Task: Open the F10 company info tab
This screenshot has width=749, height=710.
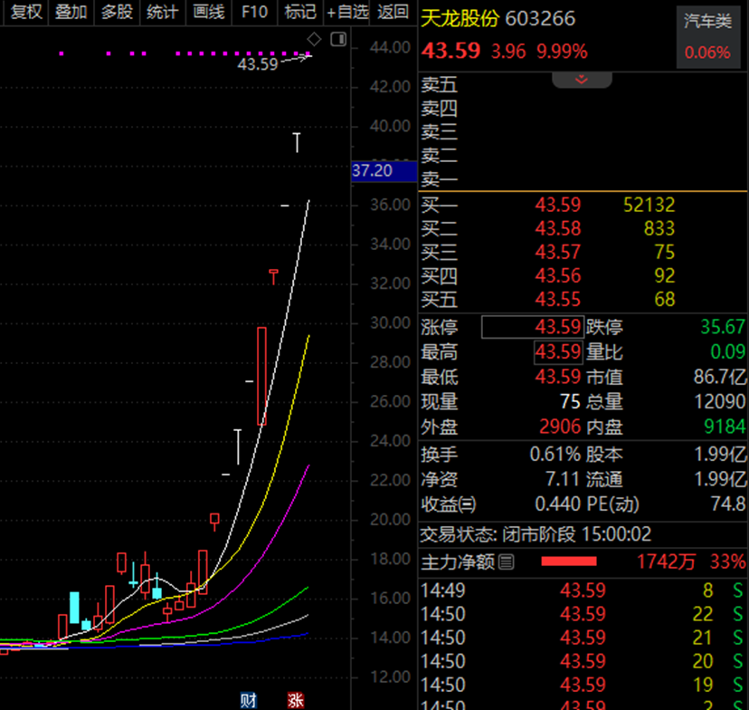Action: point(254,12)
